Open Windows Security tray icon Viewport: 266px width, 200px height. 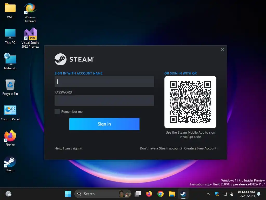(217, 194)
